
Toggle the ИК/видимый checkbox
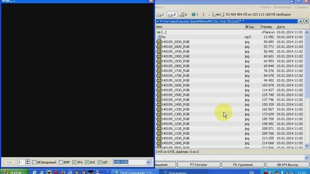(x=34, y=162)
